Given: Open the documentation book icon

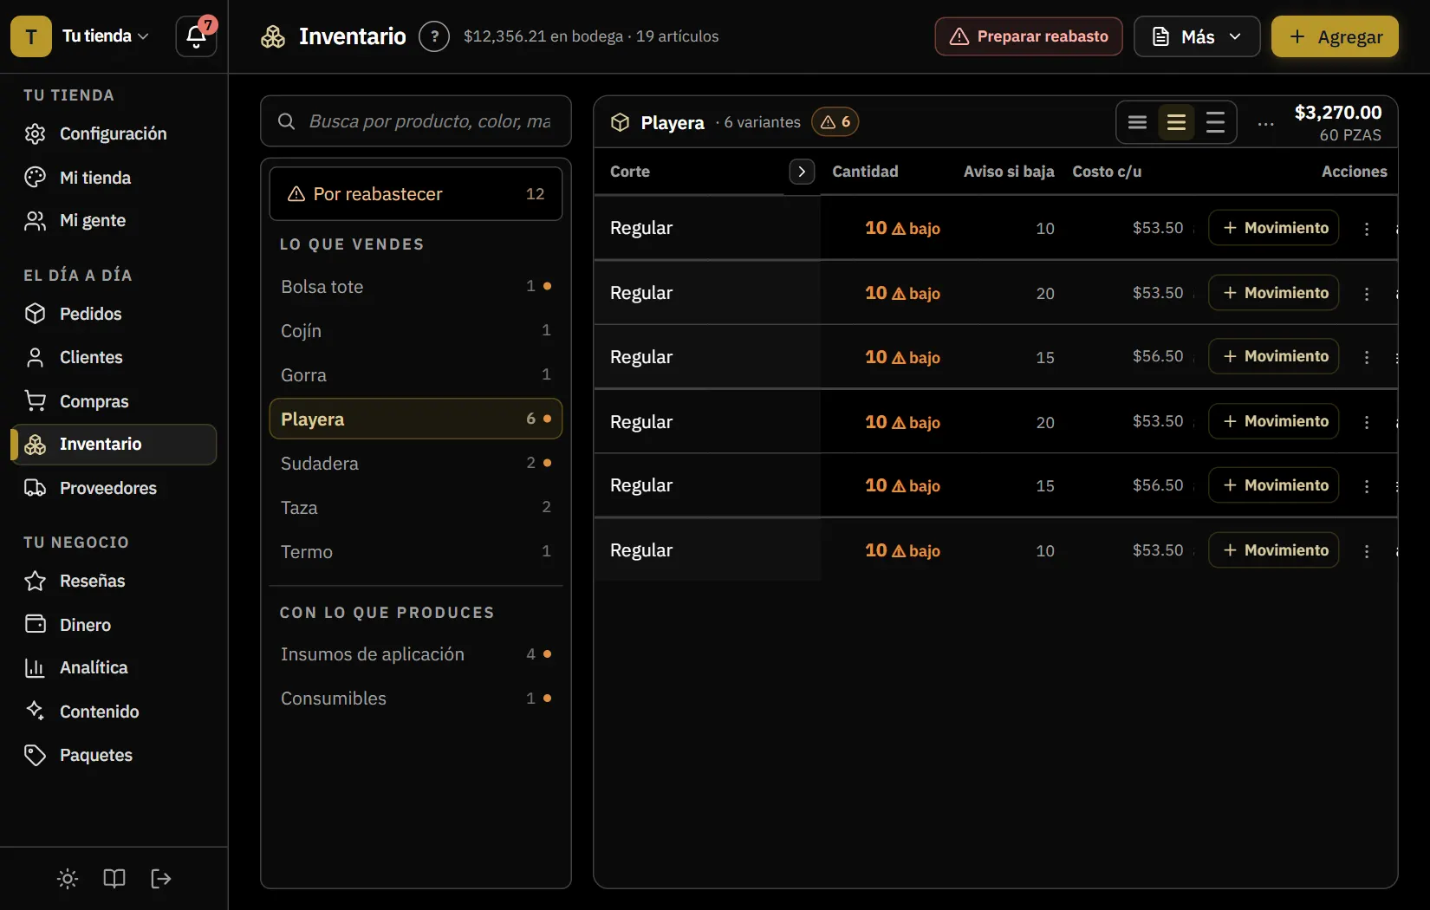Looking at the screenshot, I should pyautogui.click(x=114, y=879).
